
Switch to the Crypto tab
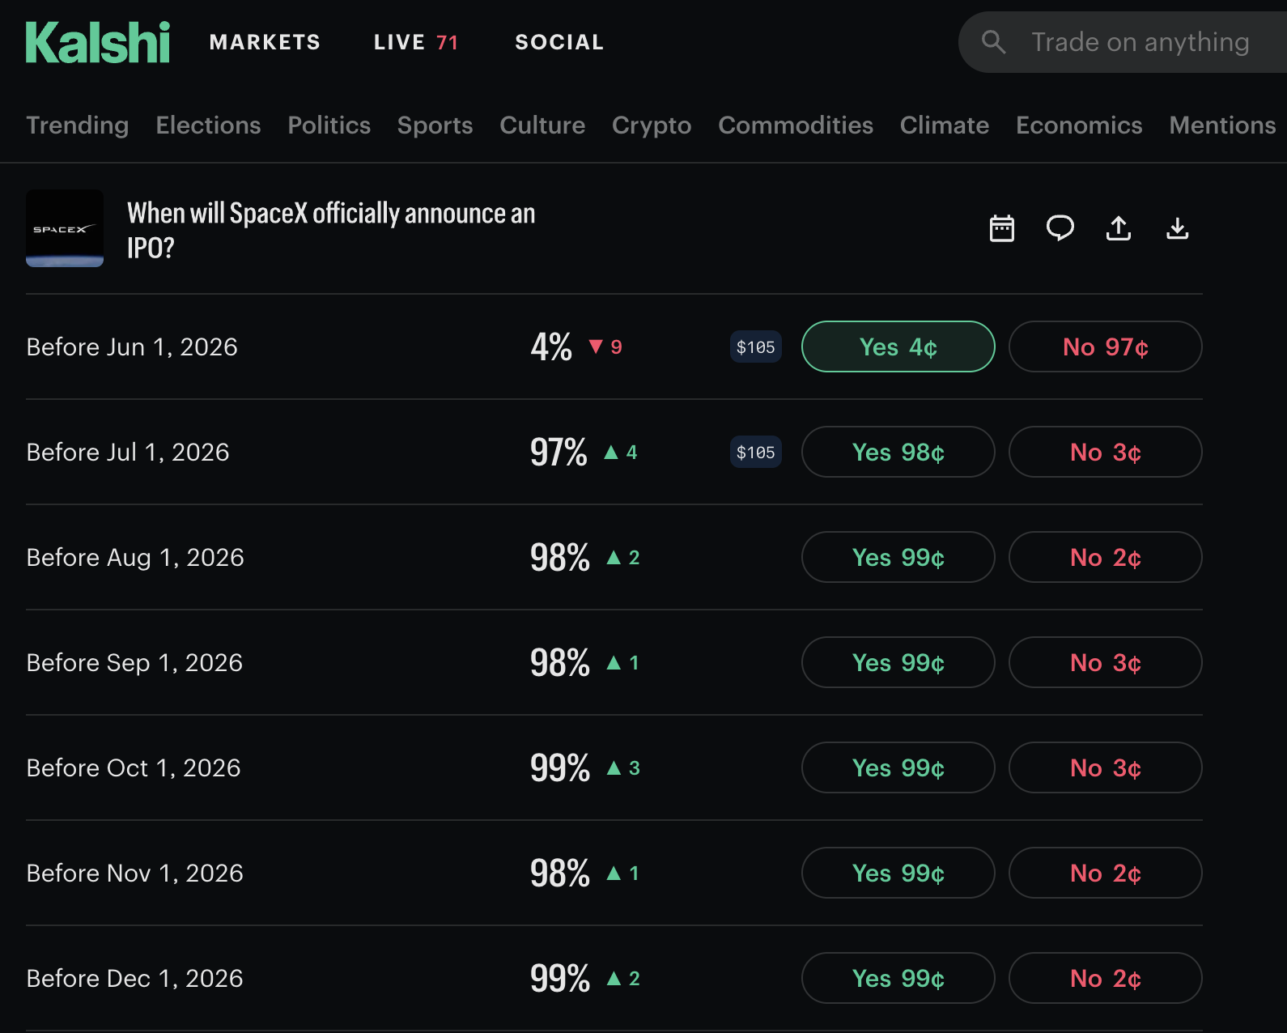652,125
